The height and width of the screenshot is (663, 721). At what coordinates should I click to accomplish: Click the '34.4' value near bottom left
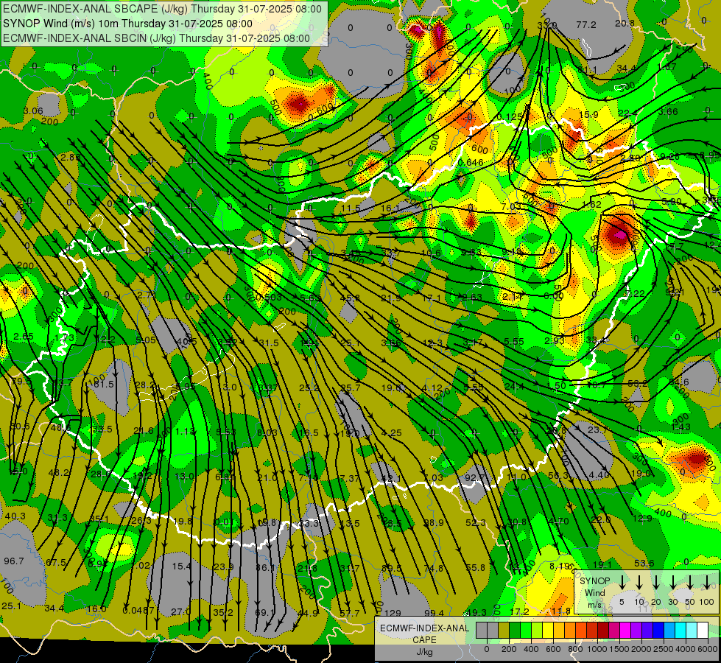pyautogui.click(x=54, y=608)
